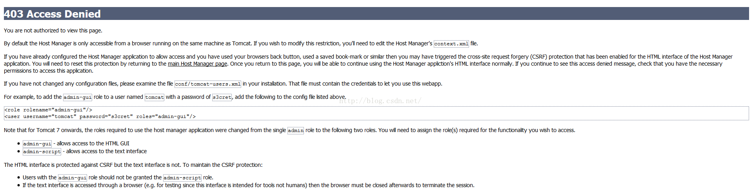
Task: Click the tomcat username code label
Action: coord(155,97)
